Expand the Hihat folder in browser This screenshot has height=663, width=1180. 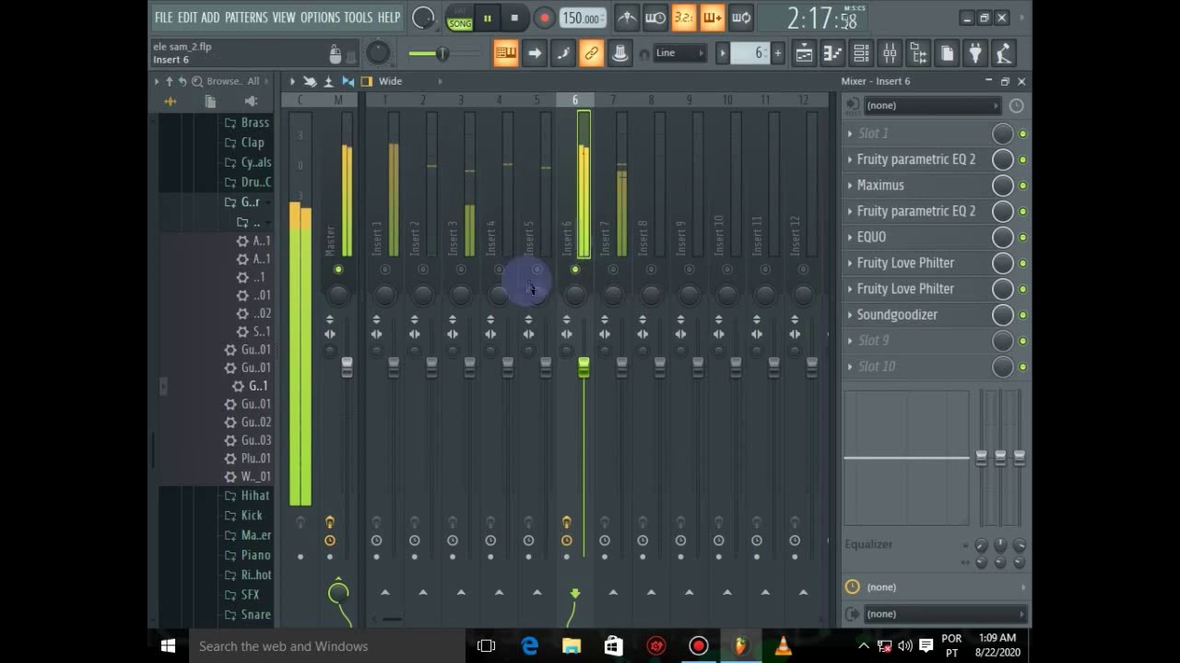tap(248, 495)
